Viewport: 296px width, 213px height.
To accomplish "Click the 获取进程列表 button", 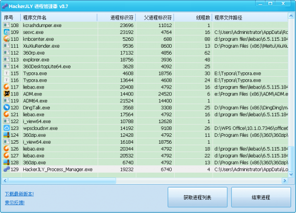I will [197, 197].
